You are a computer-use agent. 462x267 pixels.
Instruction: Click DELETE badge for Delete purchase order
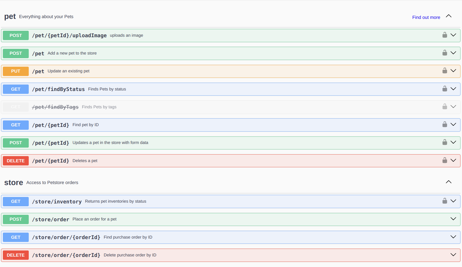point(16,255)
